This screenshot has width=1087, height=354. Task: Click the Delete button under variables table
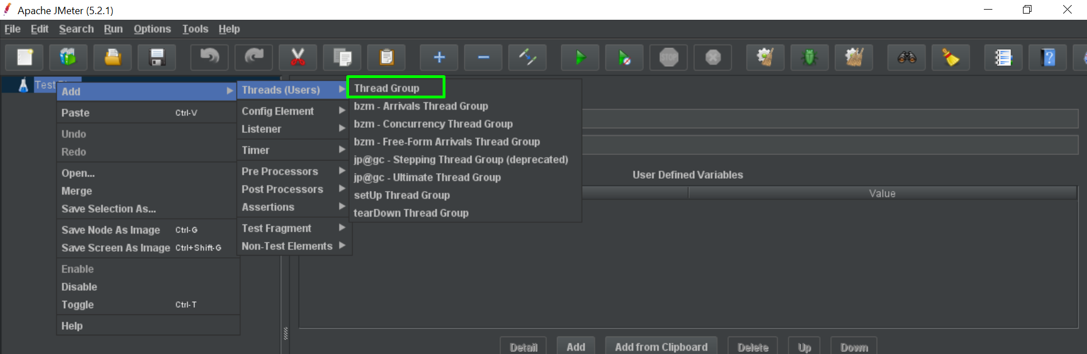(753, 347)
